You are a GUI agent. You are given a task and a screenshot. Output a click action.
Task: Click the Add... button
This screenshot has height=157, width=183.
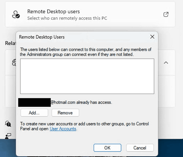point(34,113)
